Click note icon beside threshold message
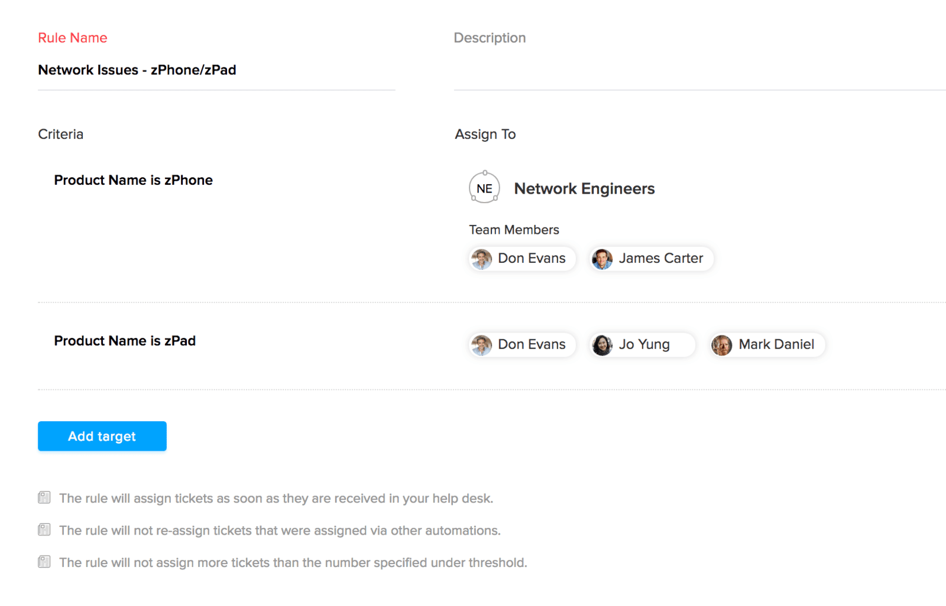946x606 pixels. click(x=44, y=562)
